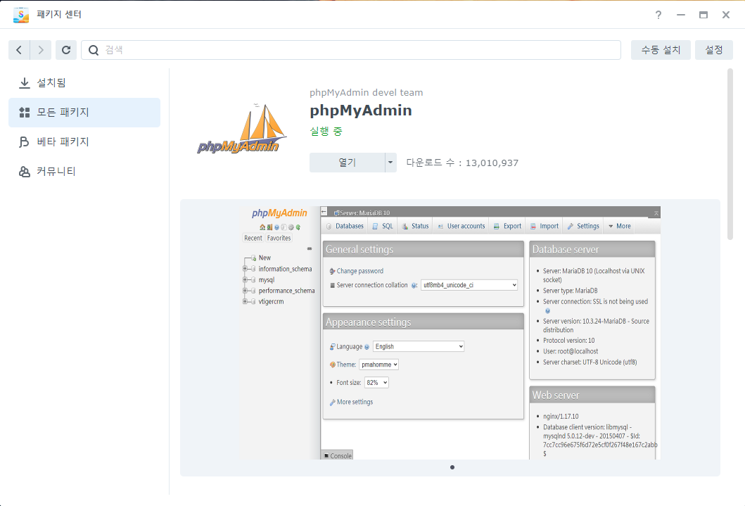Click the Package Center app icon
Screen dimensions: 745x506
(21, 15)
